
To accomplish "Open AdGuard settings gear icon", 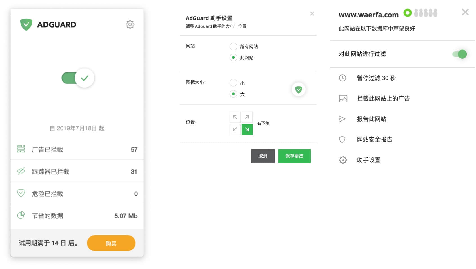I will pos(130,24).
